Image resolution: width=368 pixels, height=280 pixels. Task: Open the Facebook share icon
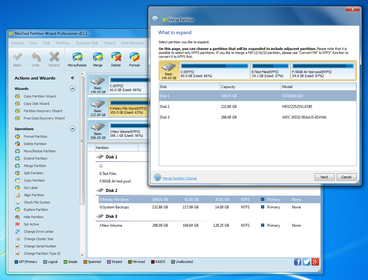click(297, 262)
